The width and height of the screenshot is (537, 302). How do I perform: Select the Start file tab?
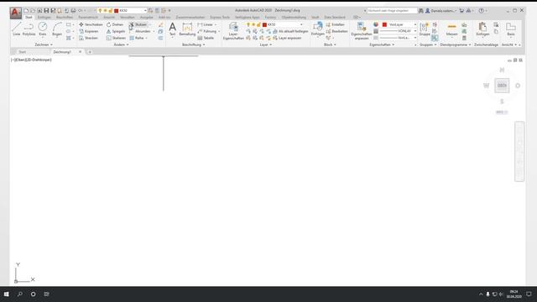tap(23, 52)
